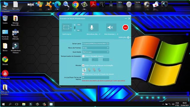The width and height of the screenshot is (190, 107).
Task: Expand the Alto-falantes device dropdown
Action: [118, 34]
